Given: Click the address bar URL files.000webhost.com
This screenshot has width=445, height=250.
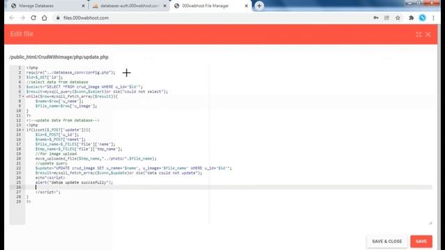Looking at the screenshot, I should 86,18.
